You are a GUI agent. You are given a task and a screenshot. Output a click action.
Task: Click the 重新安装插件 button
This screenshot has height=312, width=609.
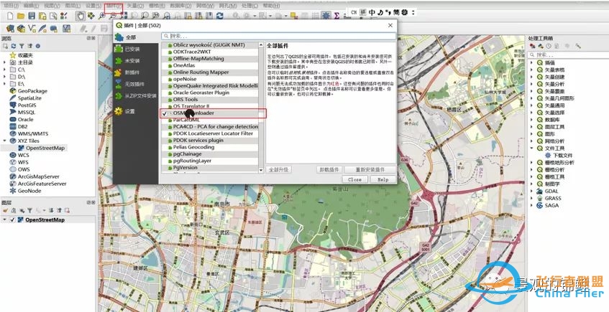coord(370,170)
